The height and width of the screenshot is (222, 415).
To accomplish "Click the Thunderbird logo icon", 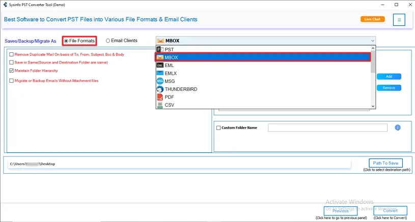I will [x=160, y=89].
